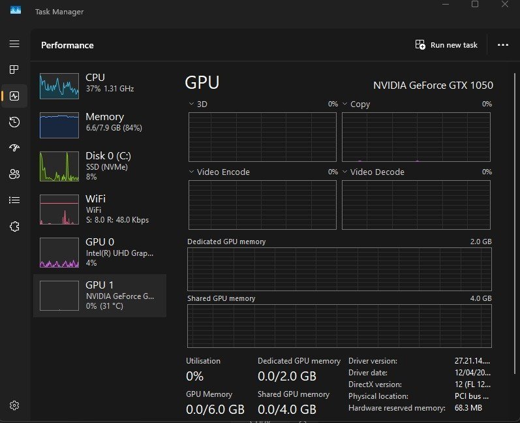This screenshot has width=520, height=423.
Task: Select GPU 1 NVIDIA GeForce item
Action: pos(100,296)
